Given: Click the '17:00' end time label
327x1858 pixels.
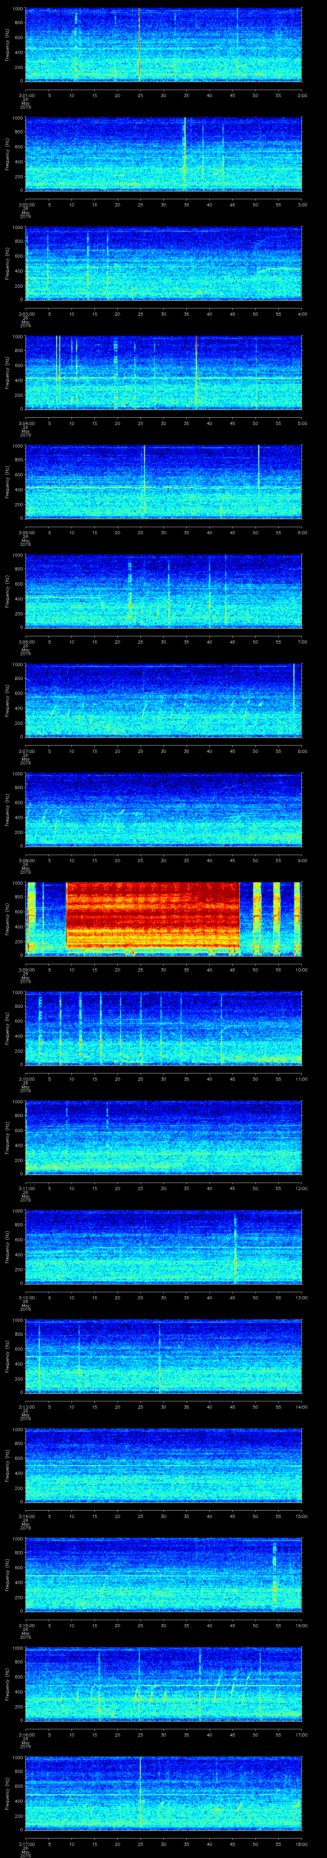Looking at the screenshot, I should tap(302, 1734).
